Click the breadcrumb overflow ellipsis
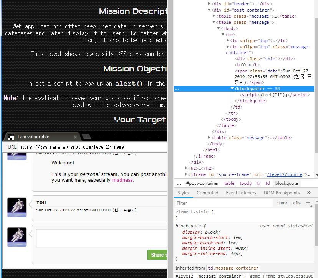This screenshot has width=318, height=278. [x=179, y=184]
